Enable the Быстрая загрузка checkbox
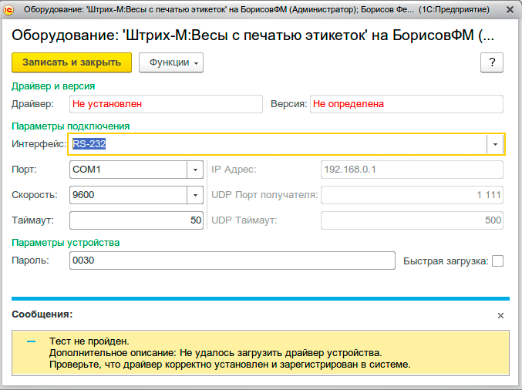 click(x=497, y=261)
